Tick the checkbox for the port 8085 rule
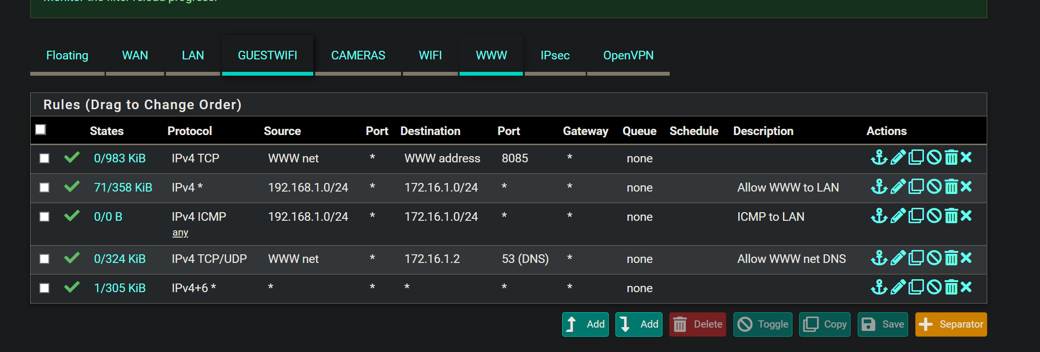Viewport: 1040px width, 352px height. 45,159
